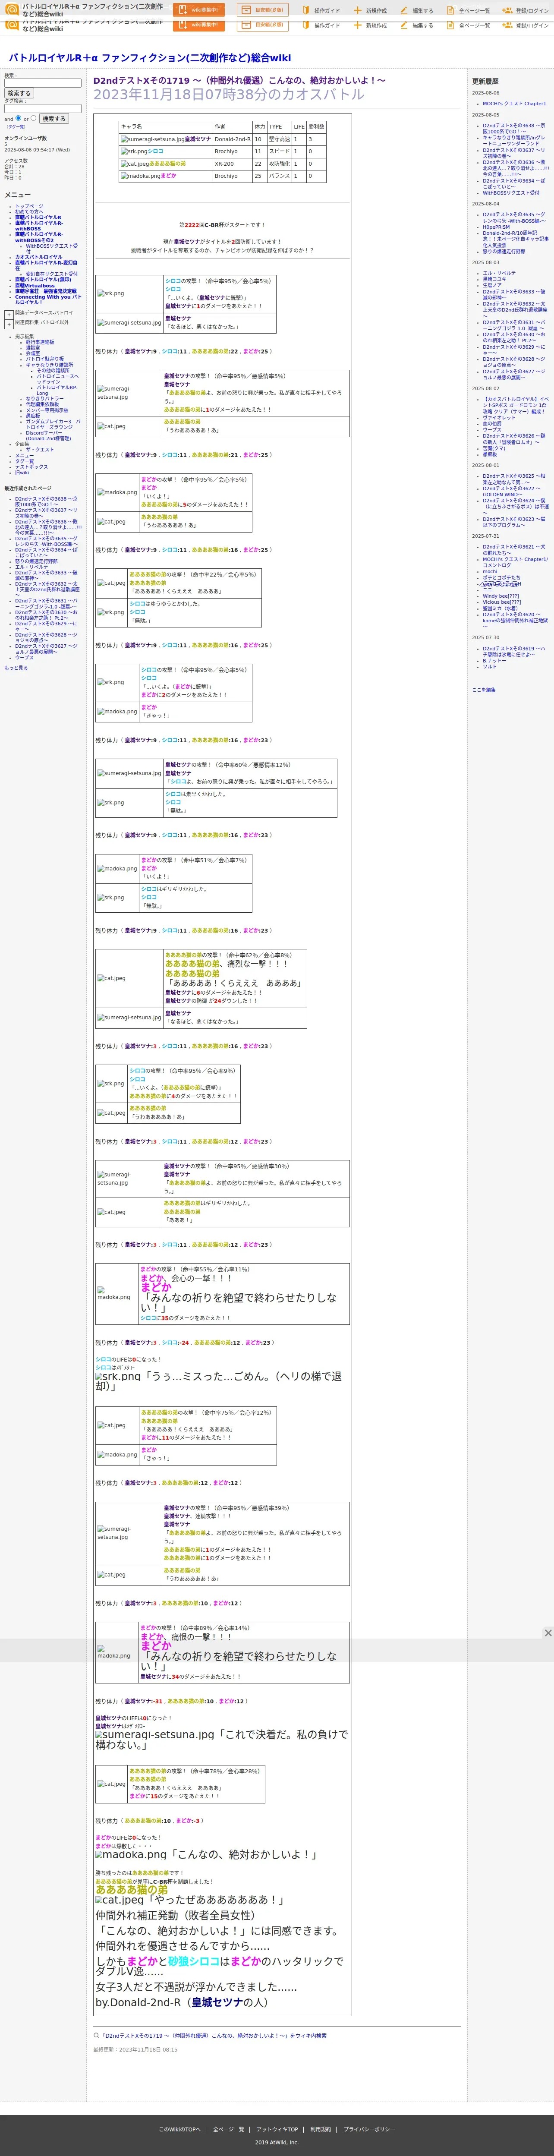This screenshot has height=2156, width=554.
Task: Select the 'and' tag search radio button
Action: (x=19, y=118)
